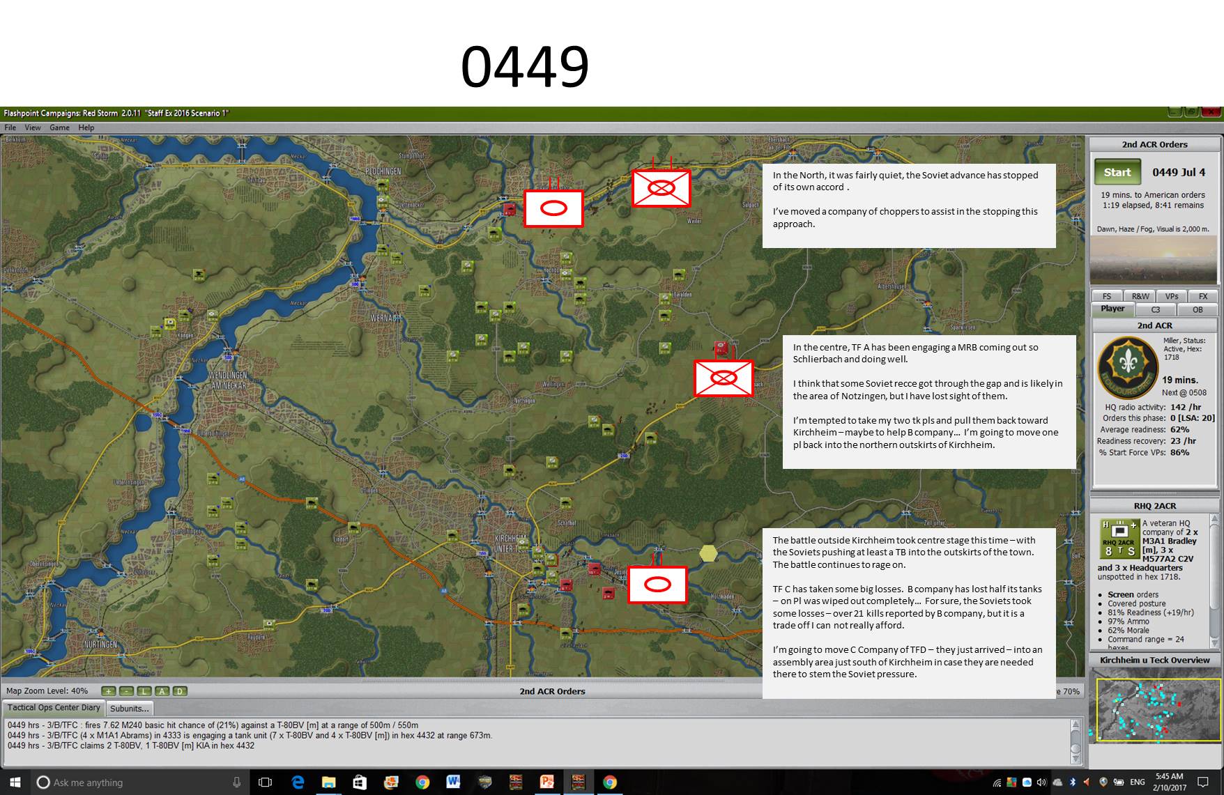Screen dimensions: 1224x795
Task: Click the Cortana 'Ask me anything' search box
Action: point(140,782)
